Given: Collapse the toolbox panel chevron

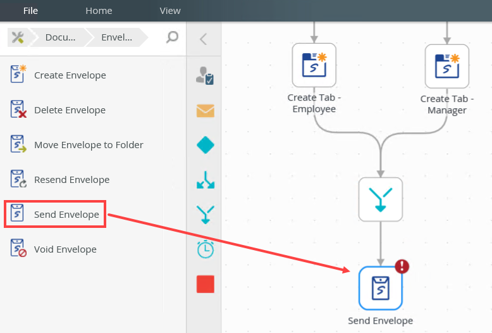Looking at the screenshot, I should (x=204, y=39).
